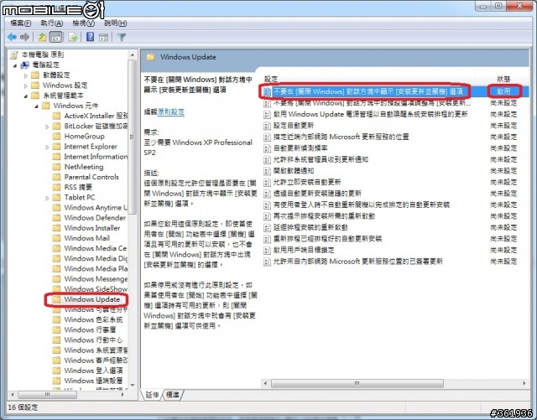Select the 啟用用戶端目標鎖定 policy icon
The width and height of the screenshot is (537, 420).
pos(267,250)
